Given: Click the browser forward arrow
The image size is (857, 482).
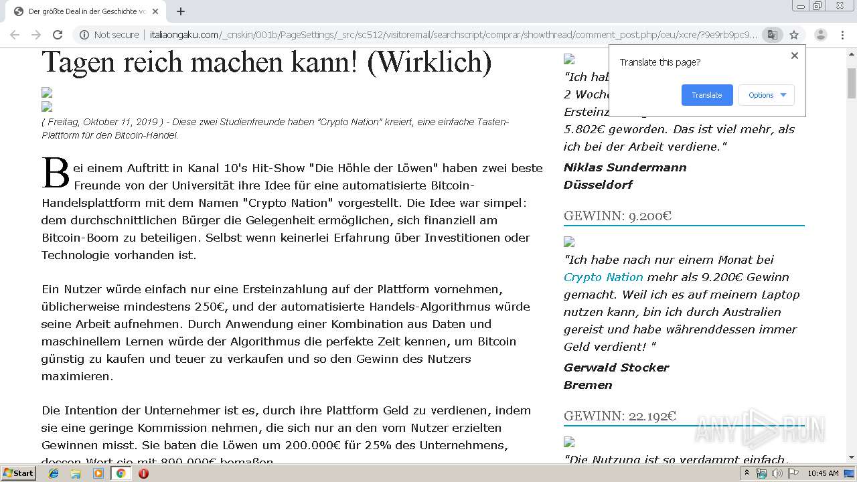Looking at the screenshot, I should pos(36,35).
